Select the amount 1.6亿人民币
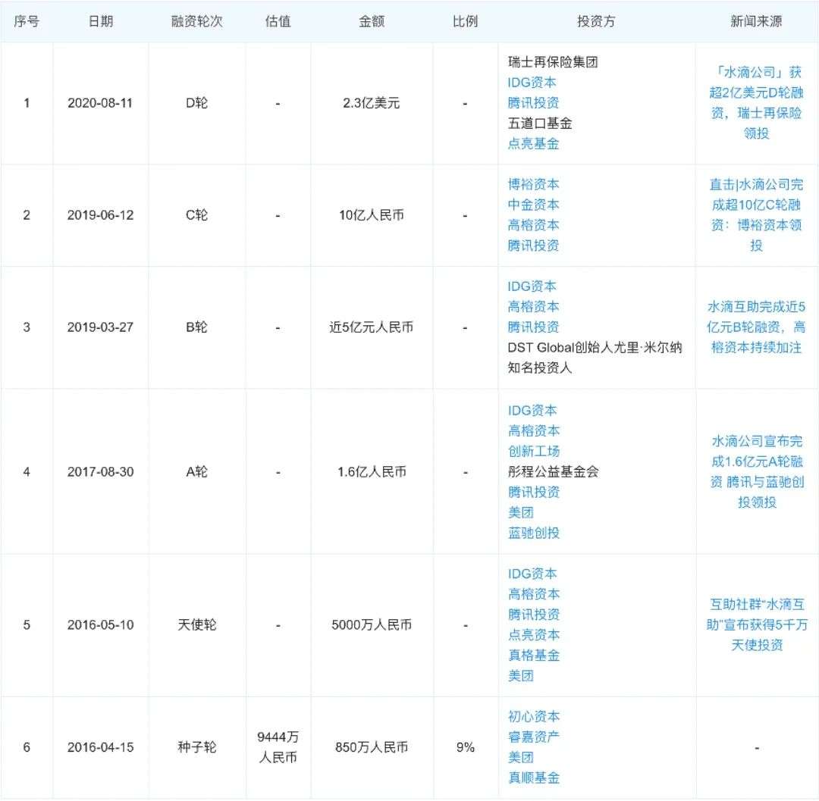 tap(372, 472)
